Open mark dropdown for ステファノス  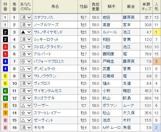click(26, 17)
